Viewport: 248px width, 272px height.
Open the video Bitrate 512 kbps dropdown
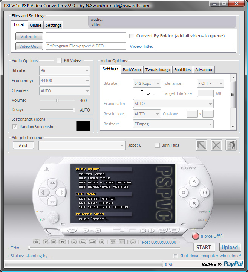[147, 83]
